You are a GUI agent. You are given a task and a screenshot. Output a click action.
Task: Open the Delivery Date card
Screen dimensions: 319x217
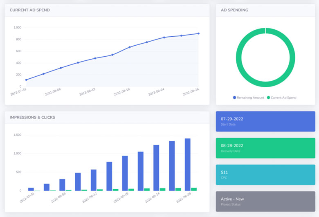pos(265,148)
